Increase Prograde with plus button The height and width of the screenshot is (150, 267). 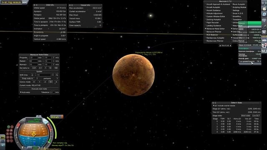[53, 57]
